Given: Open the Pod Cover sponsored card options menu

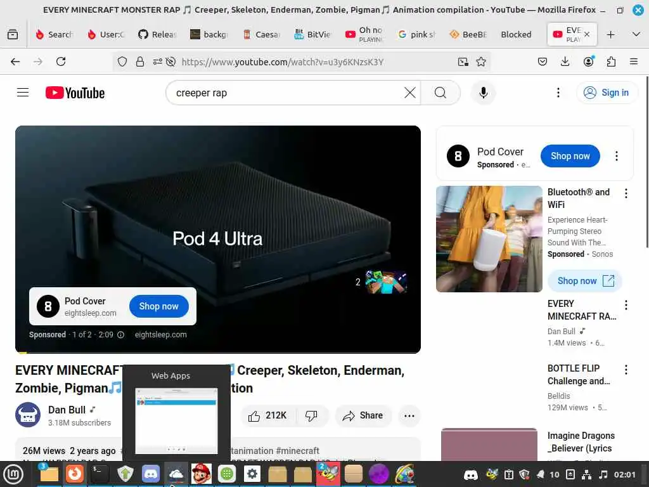Looking at the screenshot, I should pos(616,156).
